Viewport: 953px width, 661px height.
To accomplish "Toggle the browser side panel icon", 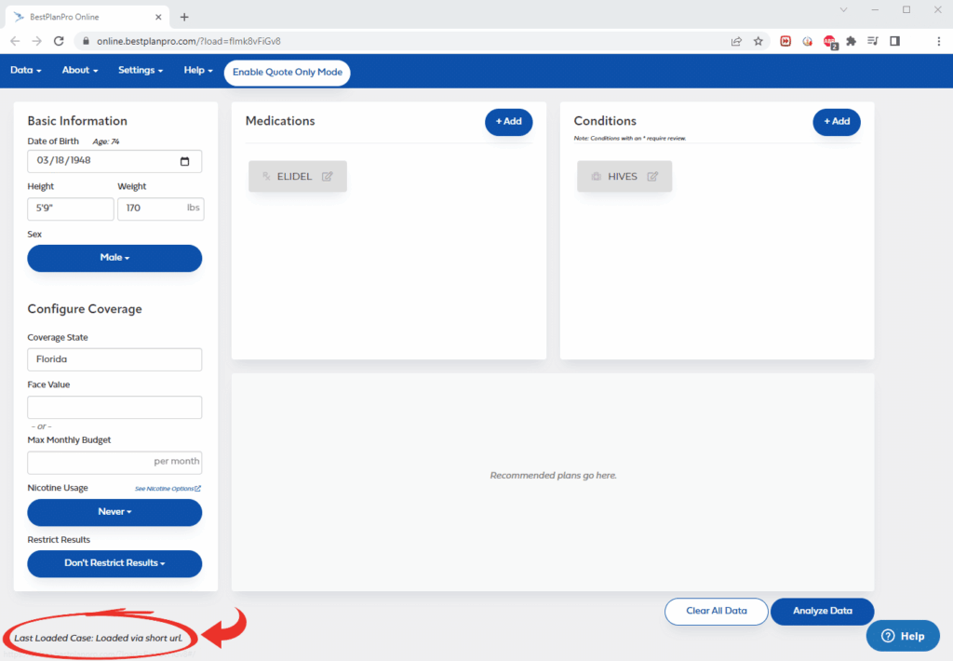I will point(894,41).
